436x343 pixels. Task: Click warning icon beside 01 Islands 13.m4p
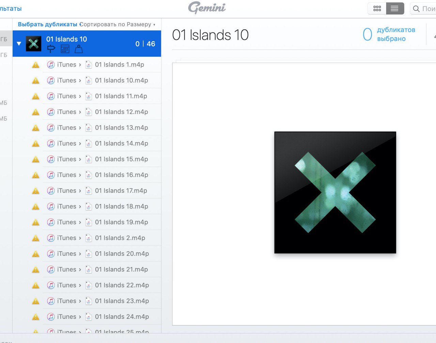pyautogui.click(x=36, y=128)
